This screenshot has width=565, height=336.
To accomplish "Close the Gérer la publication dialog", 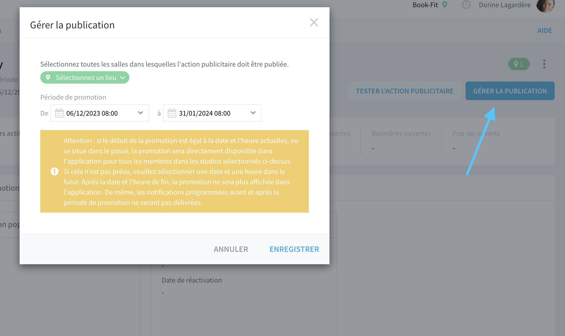I will (314, 22).
